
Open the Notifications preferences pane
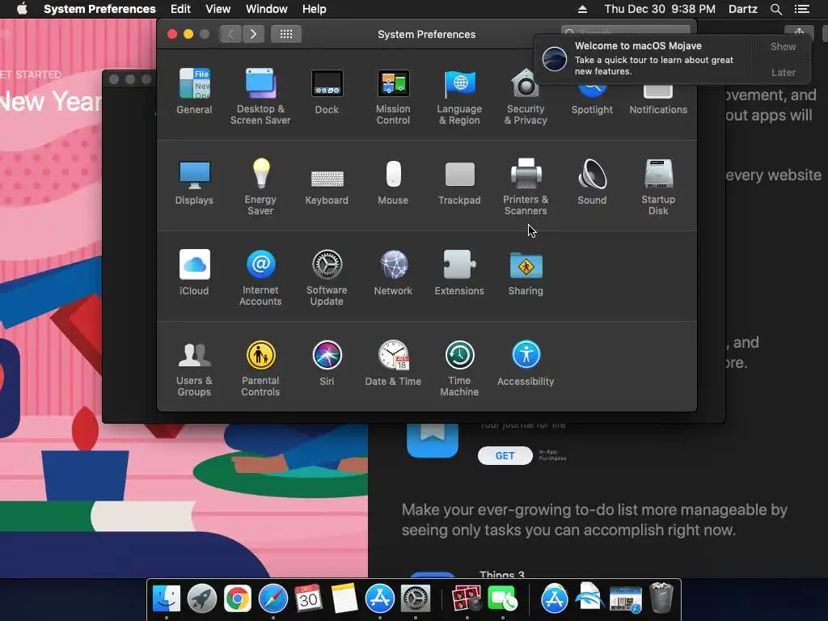(658, 100)
